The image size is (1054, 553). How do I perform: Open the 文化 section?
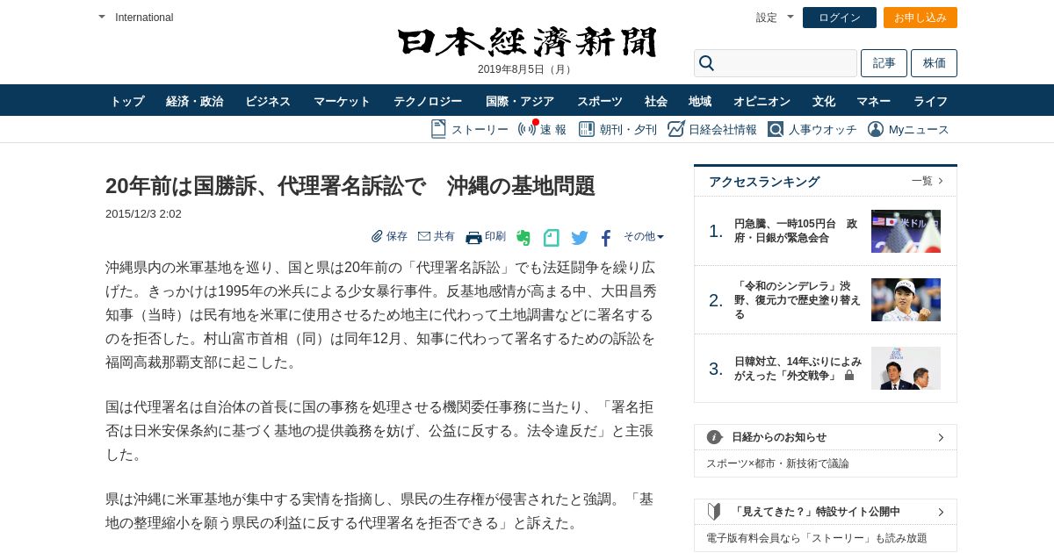tap(824, 101)
